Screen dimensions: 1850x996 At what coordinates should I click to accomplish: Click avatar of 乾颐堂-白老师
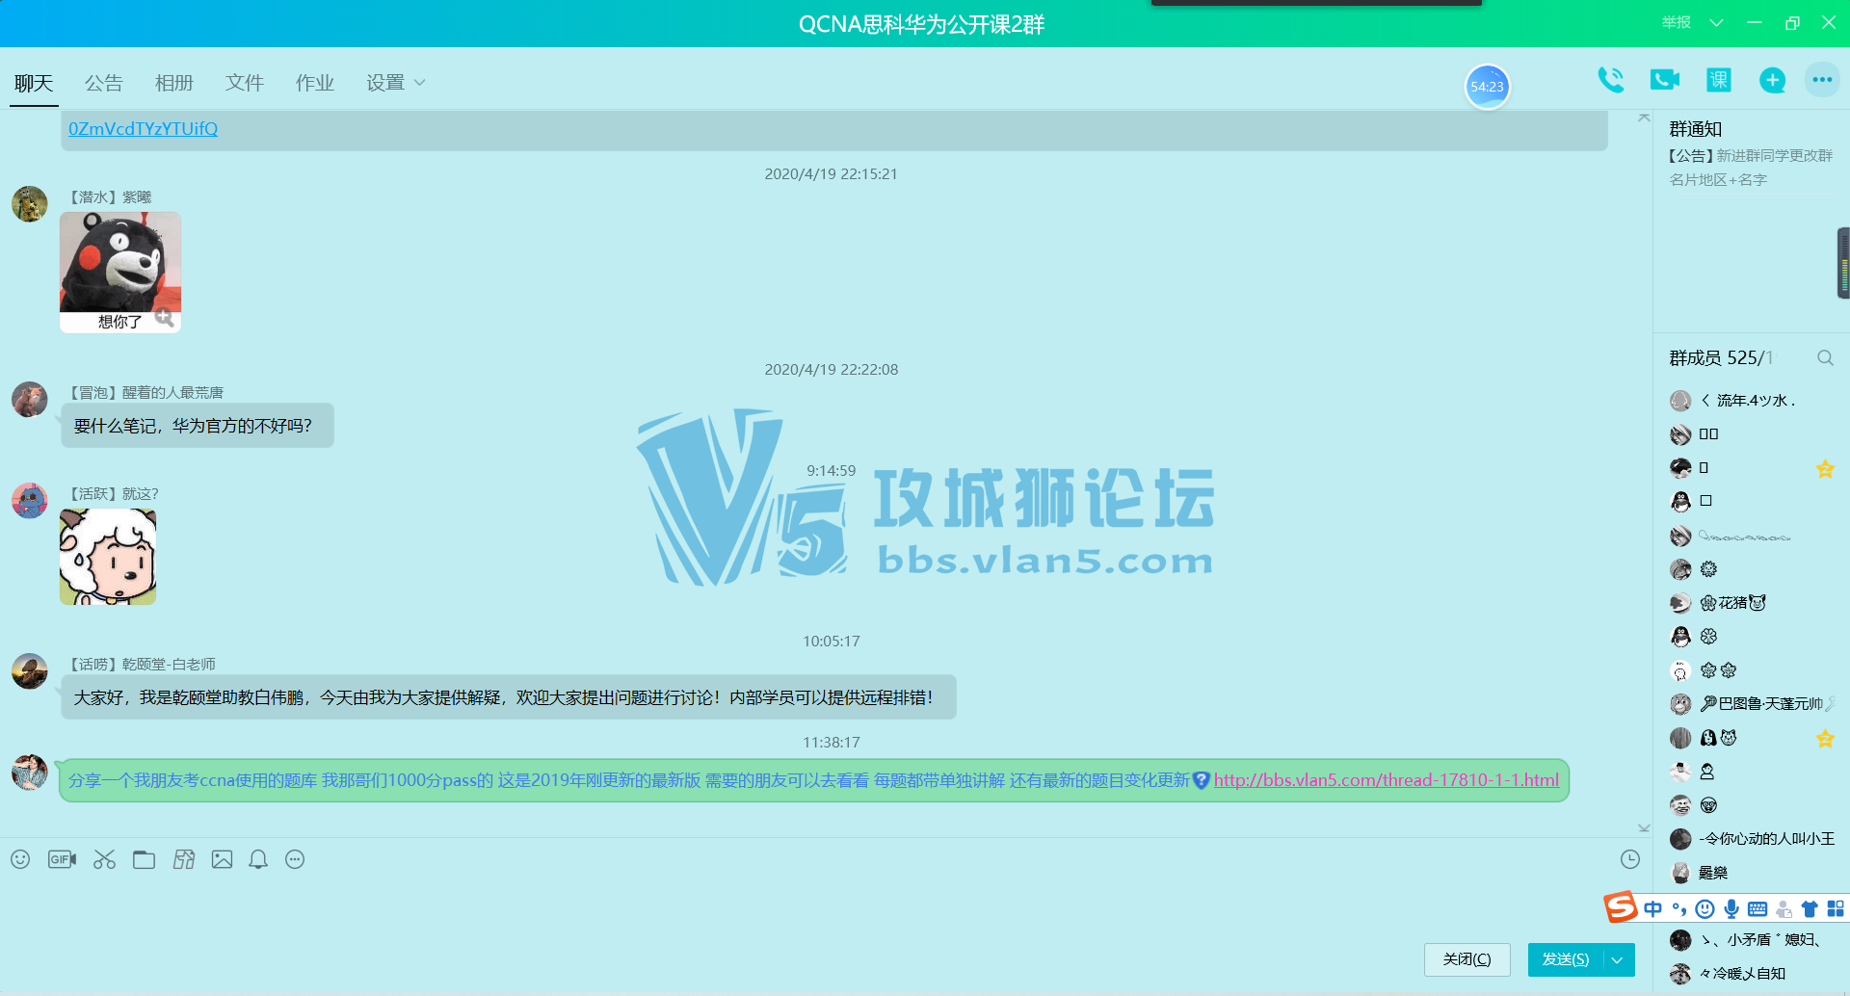coord(30,671)
